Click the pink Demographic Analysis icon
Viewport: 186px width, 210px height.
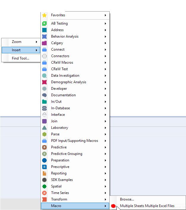tap(44, 82)
